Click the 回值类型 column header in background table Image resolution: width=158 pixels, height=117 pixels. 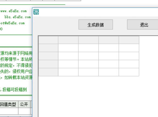tap(8, 104)
